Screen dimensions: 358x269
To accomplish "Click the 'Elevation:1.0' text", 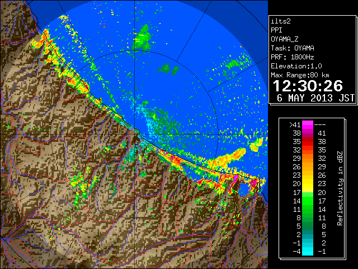I will coord(296,66).
